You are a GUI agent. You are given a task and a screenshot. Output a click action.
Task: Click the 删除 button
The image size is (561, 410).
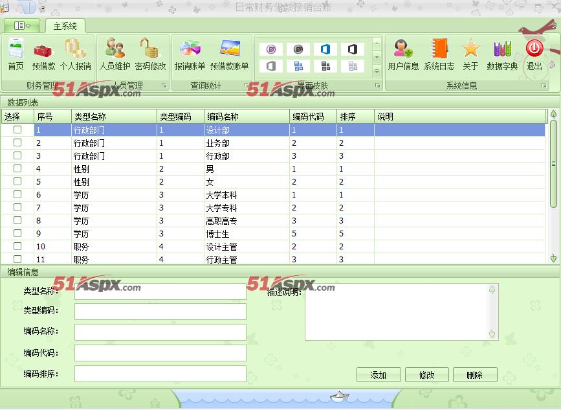click(475, 375)
